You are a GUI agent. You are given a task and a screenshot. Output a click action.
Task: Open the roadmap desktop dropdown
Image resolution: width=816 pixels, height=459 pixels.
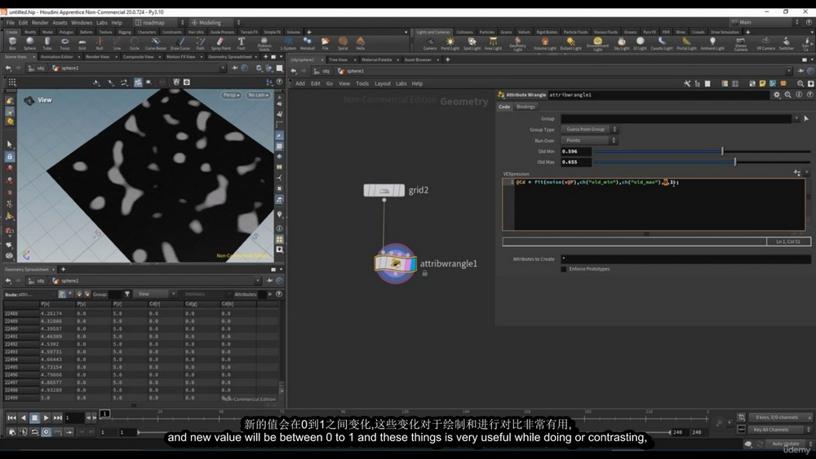coord(159,22)
